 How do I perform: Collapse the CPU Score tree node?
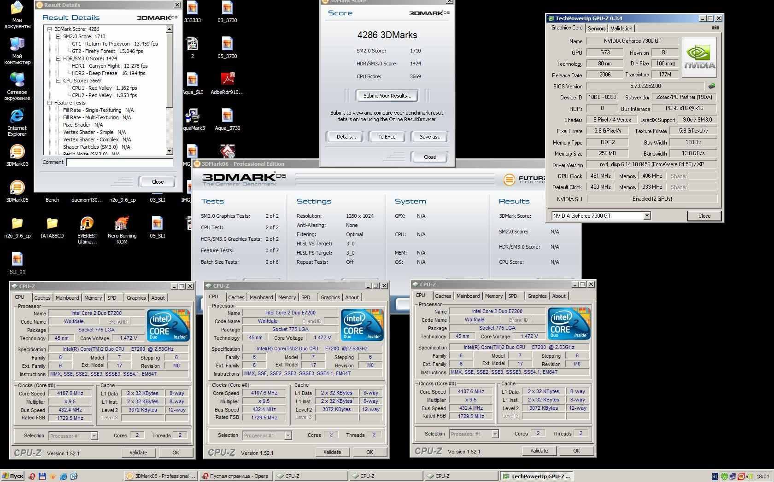(58, 81)
